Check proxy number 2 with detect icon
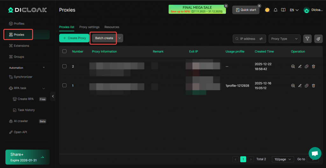The height and width of the screenshot is (168, 326). 293,66
